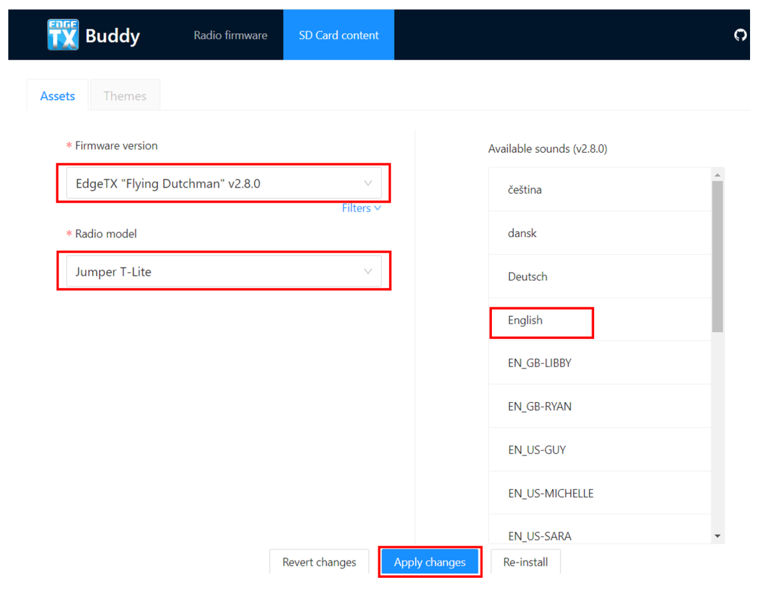Select the Assets tab
Screen dimensions: 759x604
pos(57,96)
